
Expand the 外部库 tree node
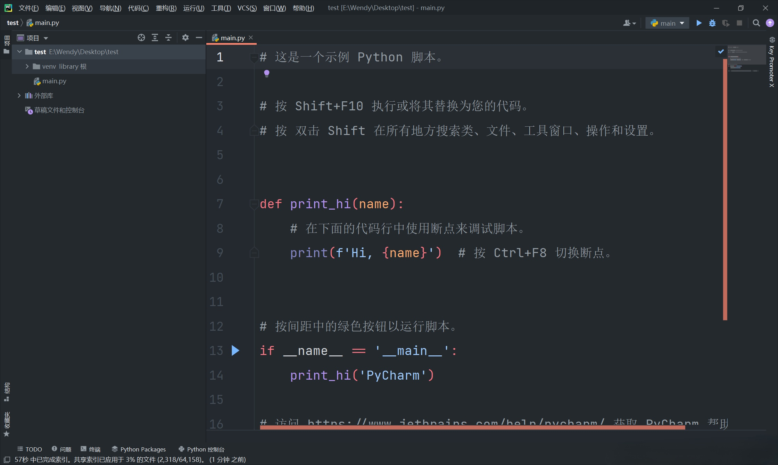tap(19, 95)
